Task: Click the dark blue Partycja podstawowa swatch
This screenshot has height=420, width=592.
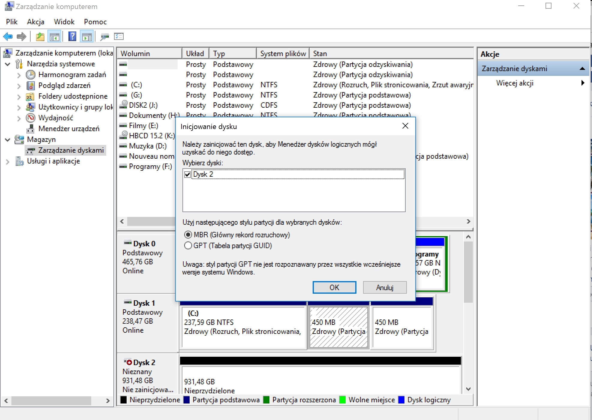Action: click(187, 400)
